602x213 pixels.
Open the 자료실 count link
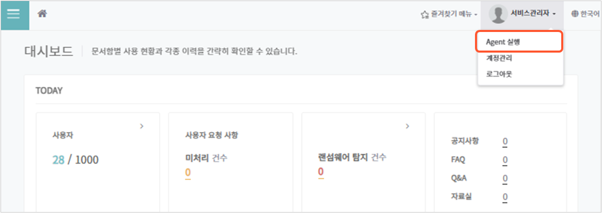point(505,197)
